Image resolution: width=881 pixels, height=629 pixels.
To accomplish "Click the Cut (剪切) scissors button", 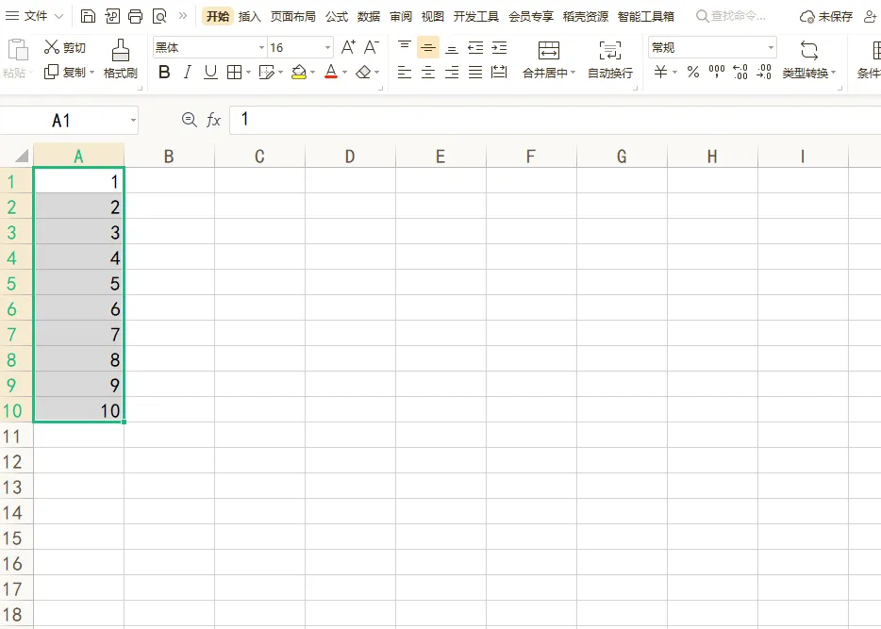I will point(65,48).
